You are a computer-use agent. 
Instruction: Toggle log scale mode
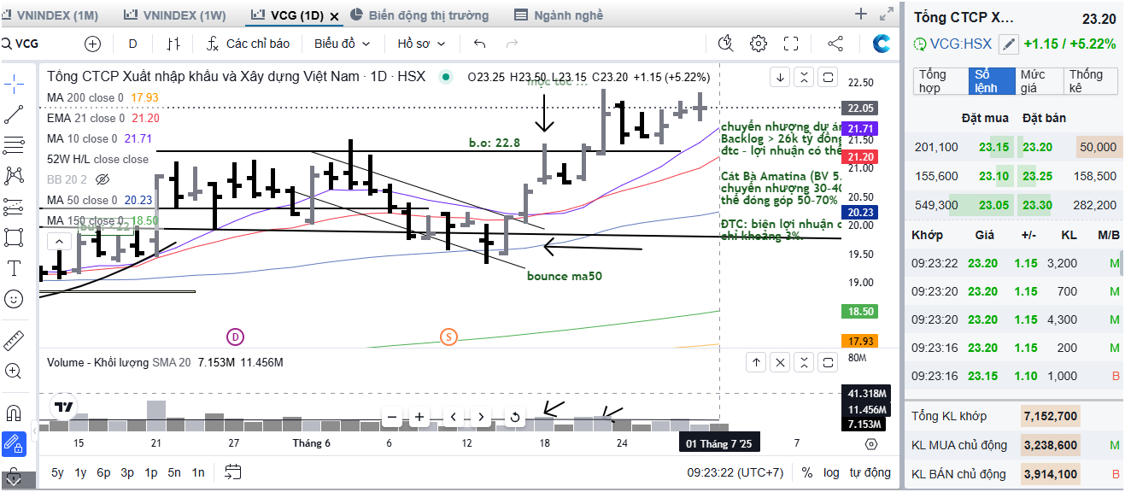[x=831, y=472]
